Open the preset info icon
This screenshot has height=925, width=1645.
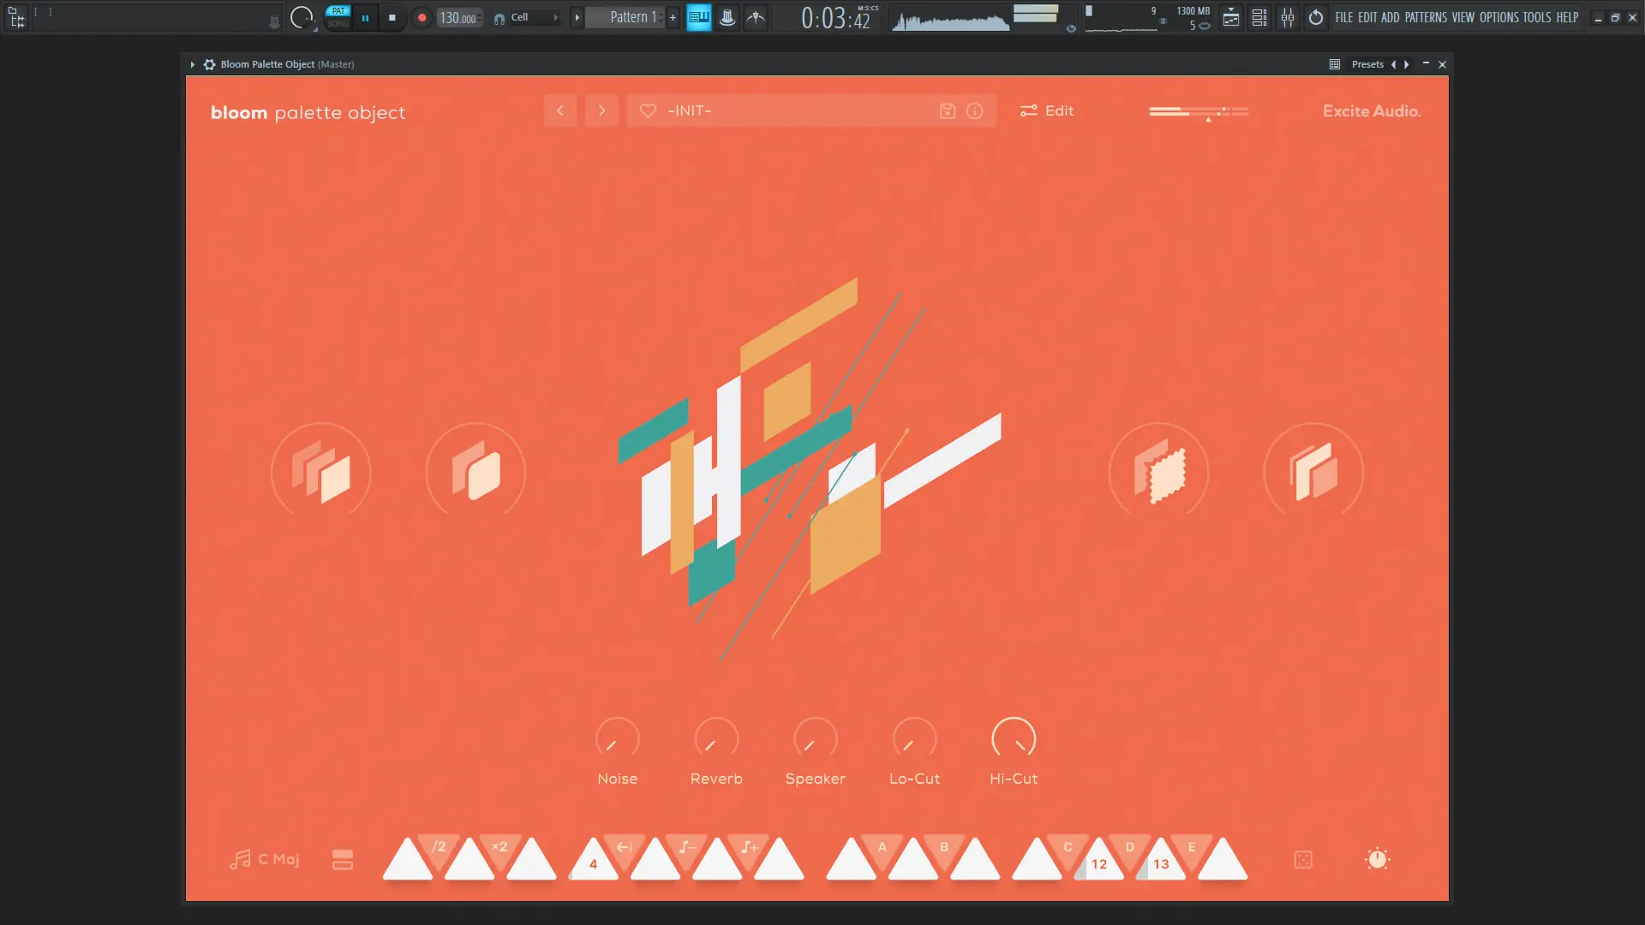(x=974, y=110)
